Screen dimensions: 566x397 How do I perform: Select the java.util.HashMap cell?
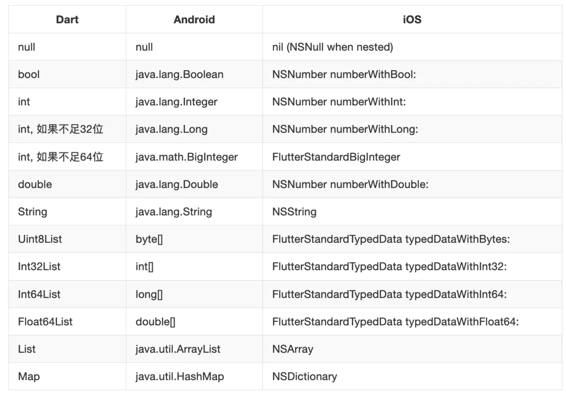click(x=194, y=376)
